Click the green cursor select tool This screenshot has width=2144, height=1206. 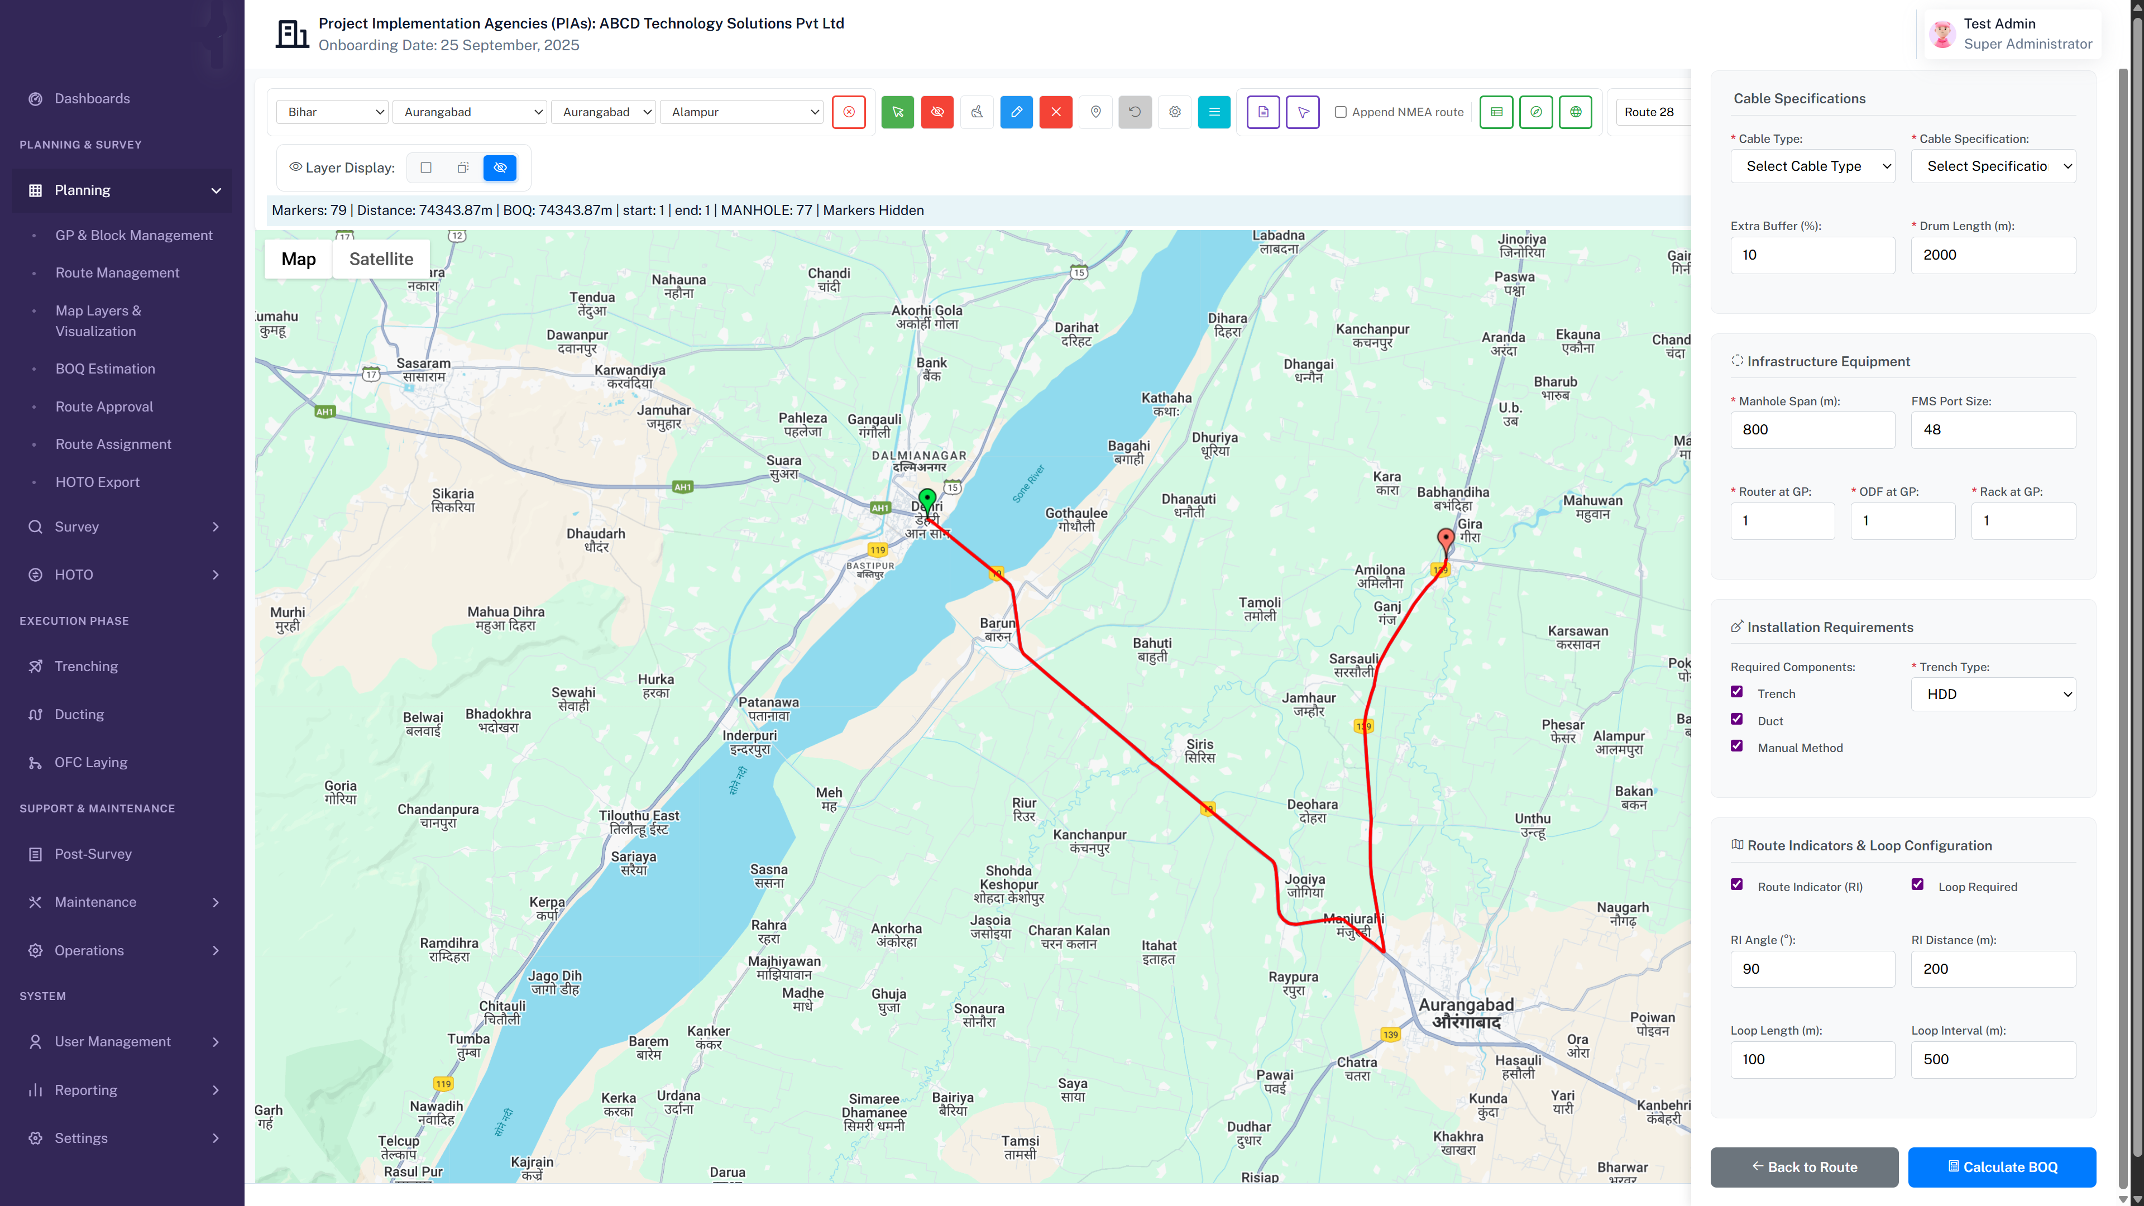pyautogui.click(x=897, y=112)
